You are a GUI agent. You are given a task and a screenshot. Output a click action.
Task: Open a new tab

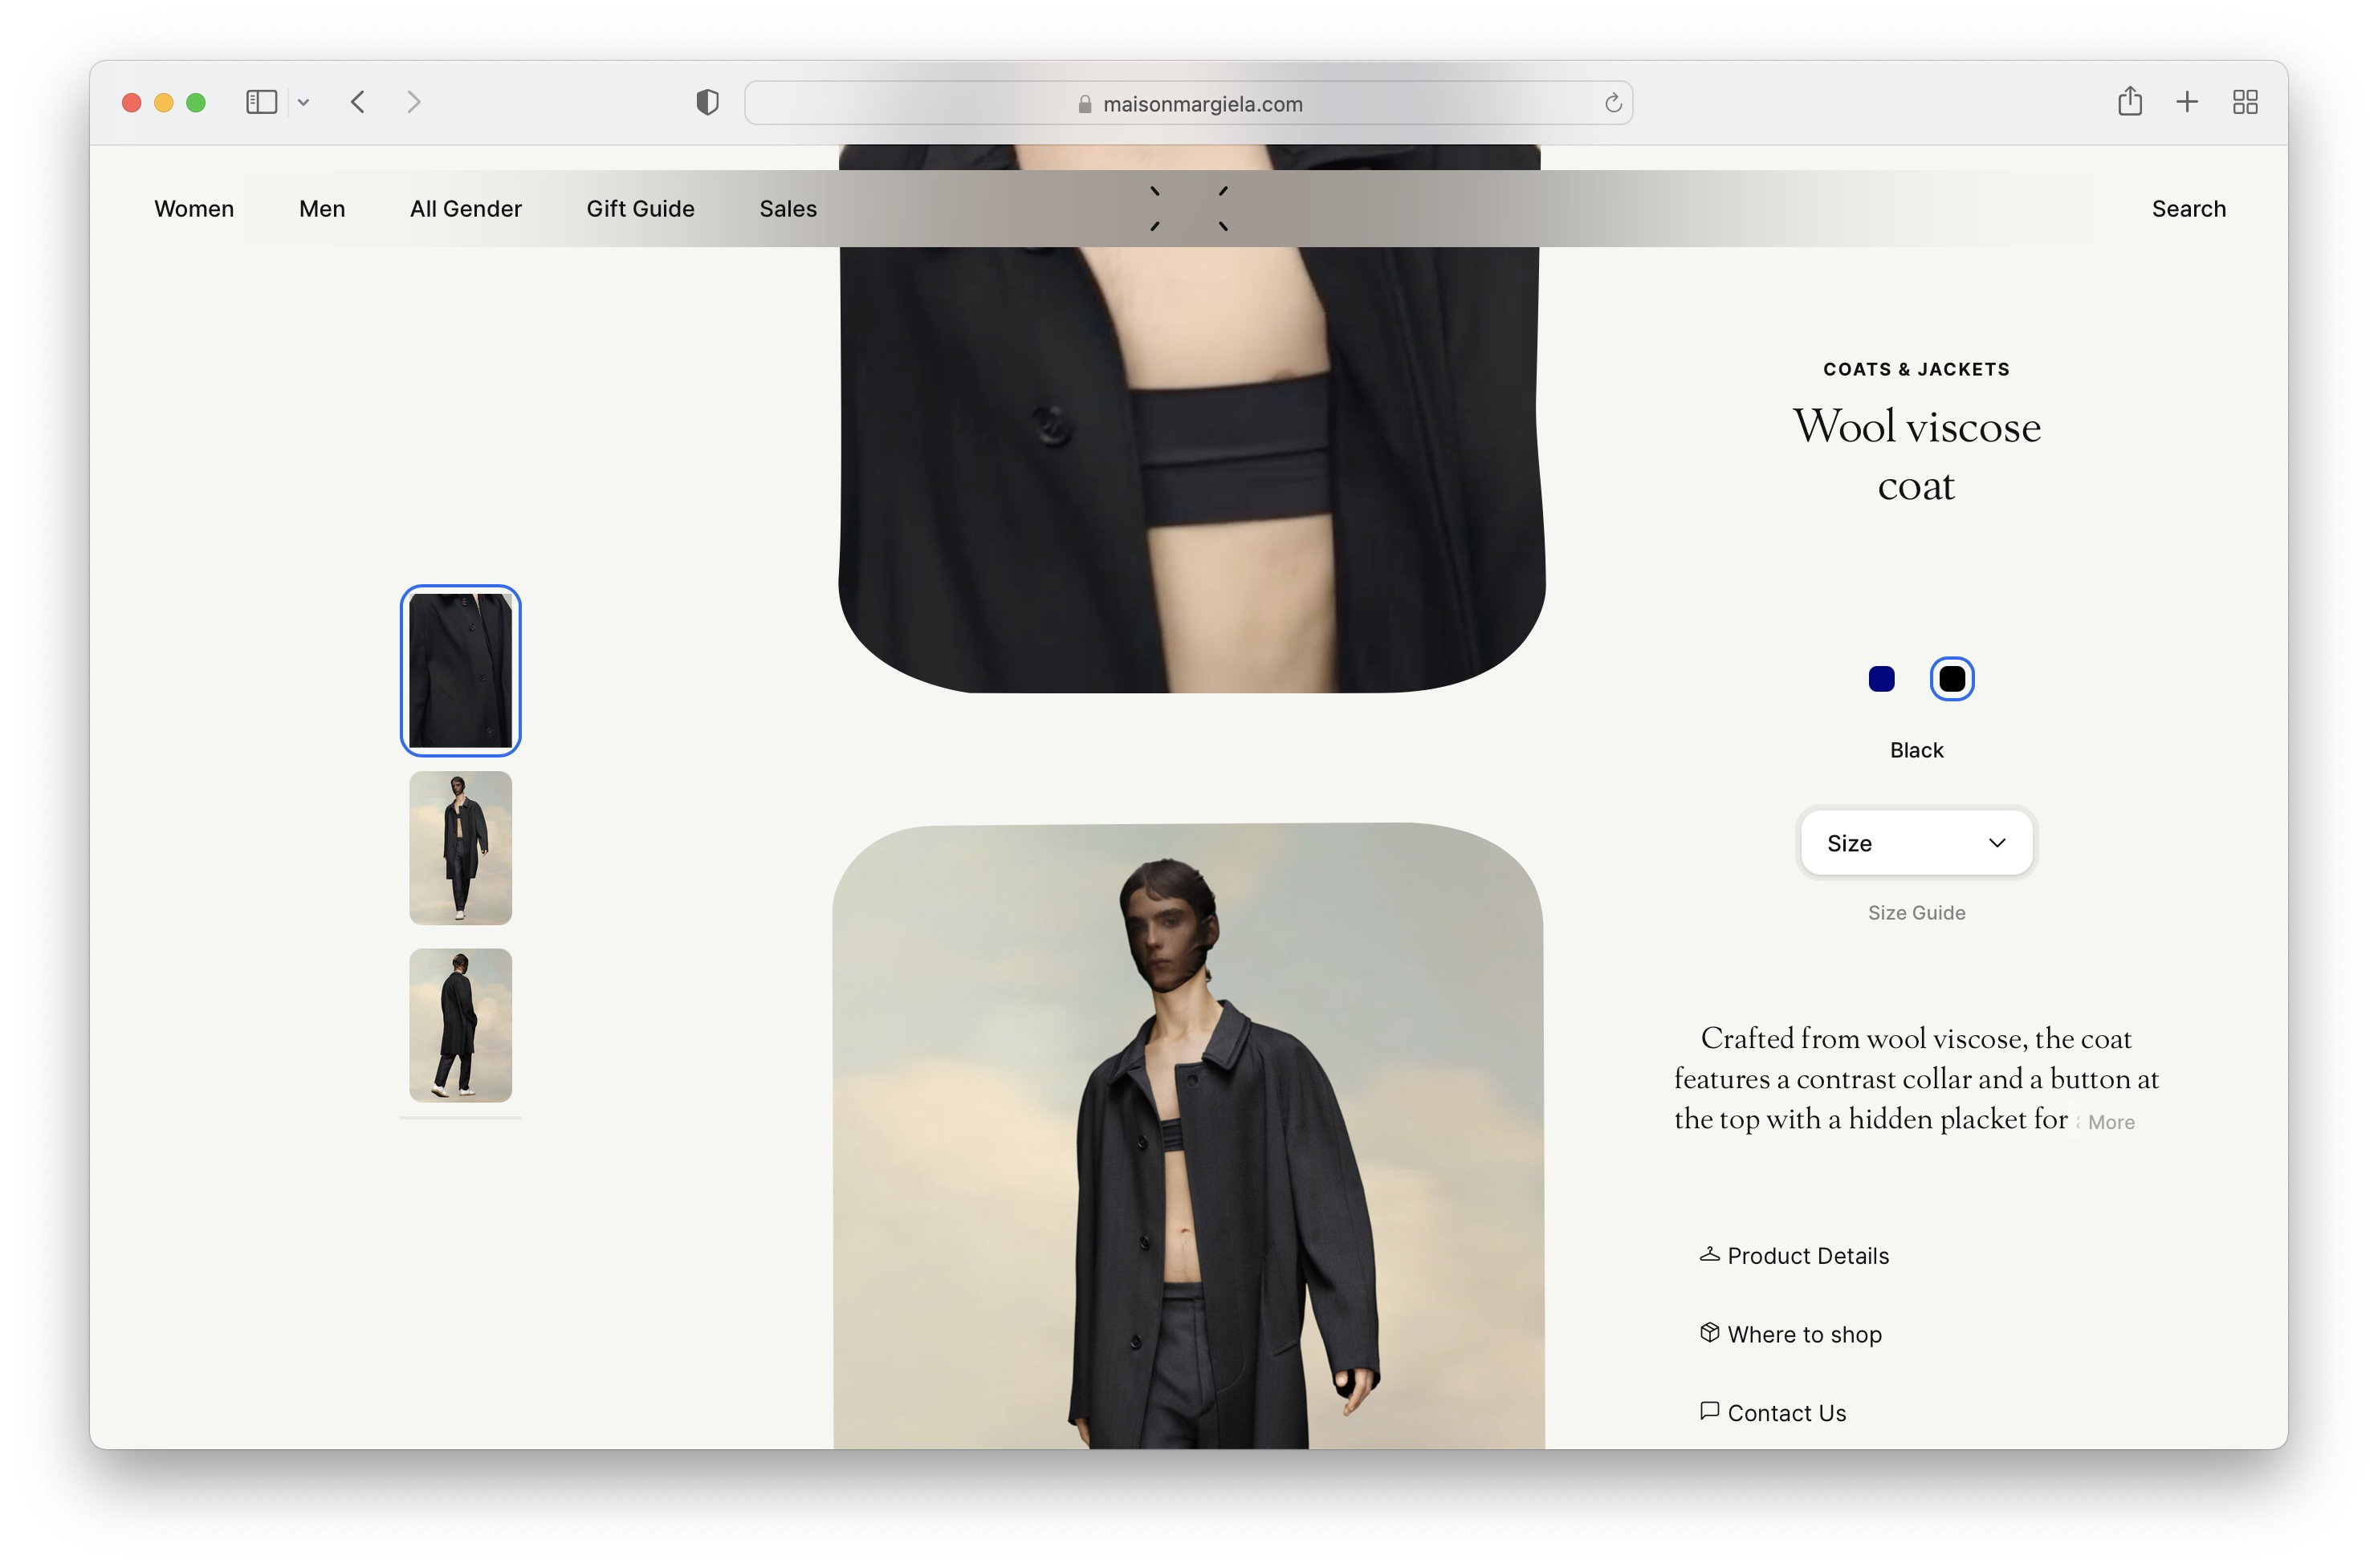point(2187,102)
